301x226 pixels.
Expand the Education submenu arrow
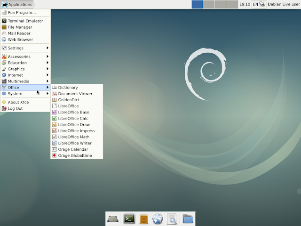pos(48,63)
